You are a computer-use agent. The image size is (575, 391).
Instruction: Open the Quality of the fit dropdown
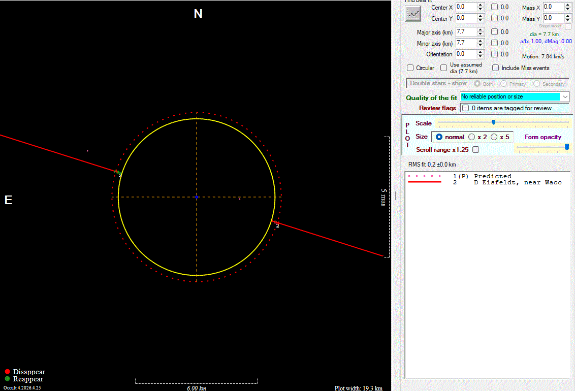coord(565,97)
